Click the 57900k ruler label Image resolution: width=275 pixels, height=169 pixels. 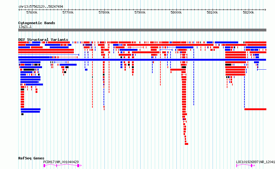[140, 12]
